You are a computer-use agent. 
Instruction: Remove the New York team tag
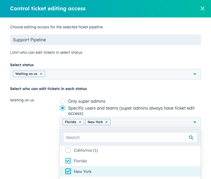[x=106, y=122]
